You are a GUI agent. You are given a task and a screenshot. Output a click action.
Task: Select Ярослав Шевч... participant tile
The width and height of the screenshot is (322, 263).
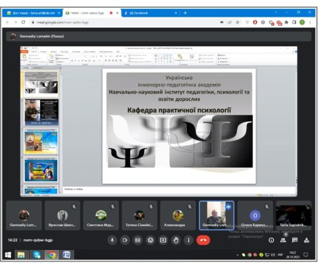click(x=62, y=215)
